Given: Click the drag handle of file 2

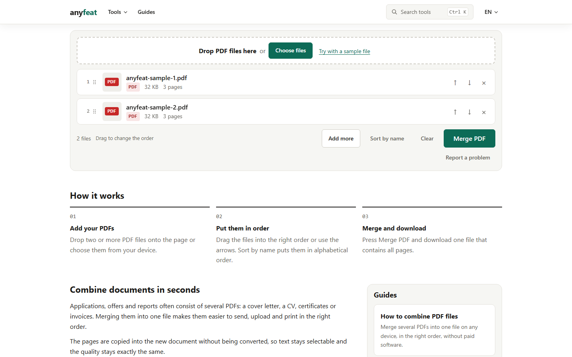Looking at the screenshot, I should click(95, 111).
